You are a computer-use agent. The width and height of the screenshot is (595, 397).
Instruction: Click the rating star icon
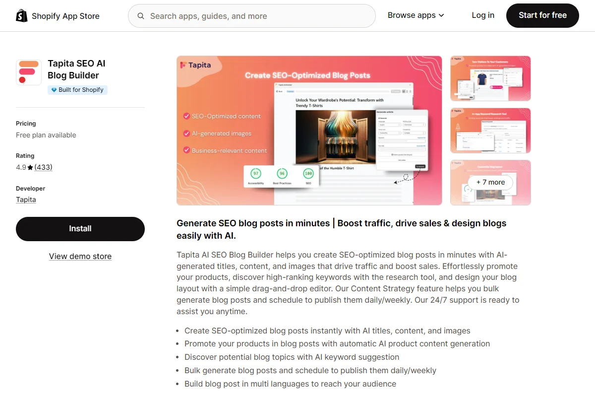coord(30,168)
